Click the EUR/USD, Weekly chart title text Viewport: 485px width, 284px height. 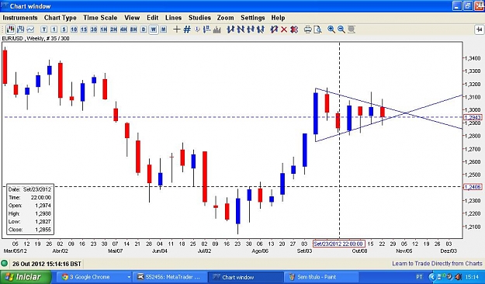pyautogui.click(x=36, y=38)
